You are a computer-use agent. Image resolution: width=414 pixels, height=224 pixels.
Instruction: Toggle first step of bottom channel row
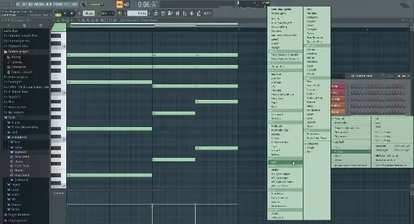click(352, 112)
